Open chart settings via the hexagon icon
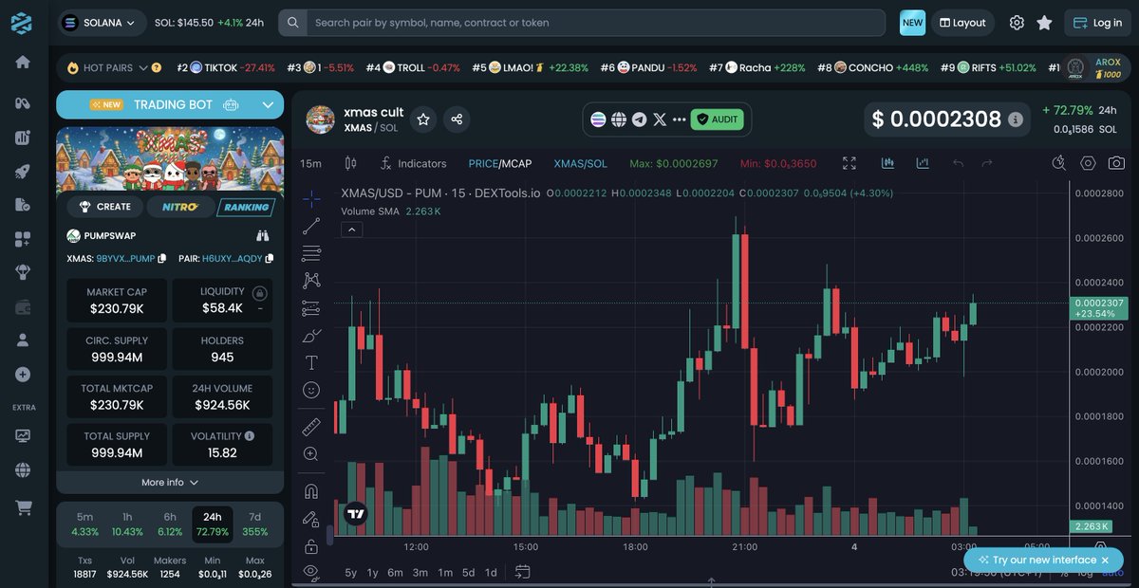 (x=1087, y=163)
